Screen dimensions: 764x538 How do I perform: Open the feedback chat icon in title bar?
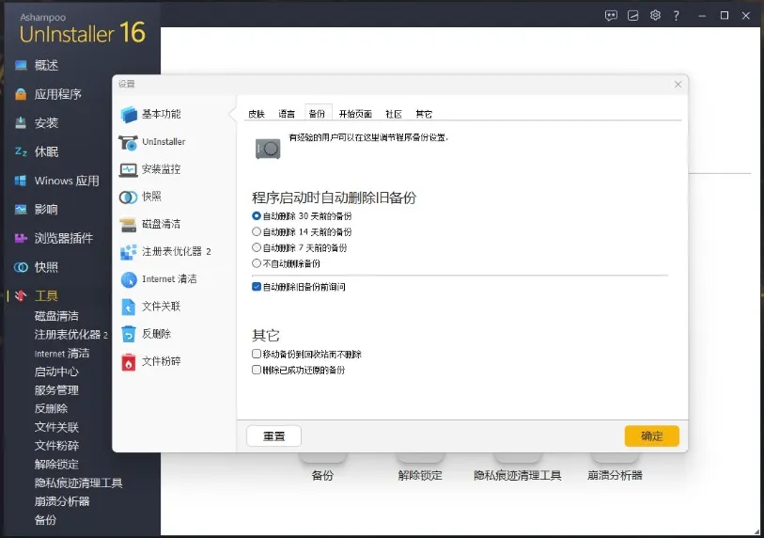coord(611,16)
